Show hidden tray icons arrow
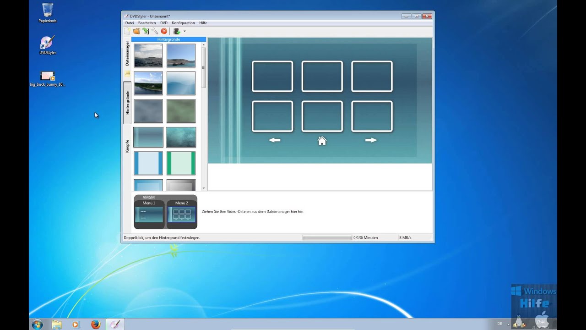This screenshot has height=330, width=586. coord(509,324)
